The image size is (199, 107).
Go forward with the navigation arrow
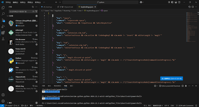click(x=60, y=2)
